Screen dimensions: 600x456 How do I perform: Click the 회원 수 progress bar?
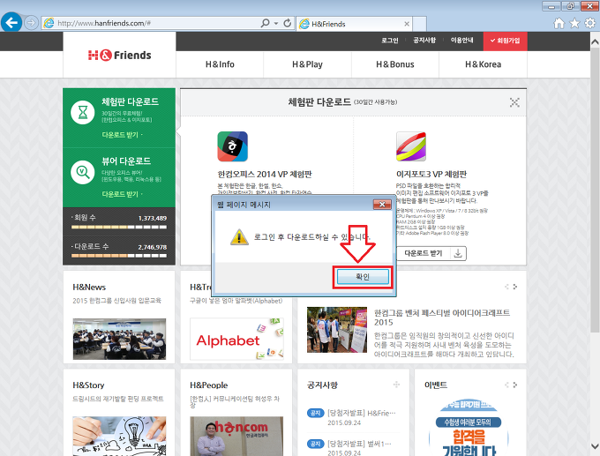(119, 227)
